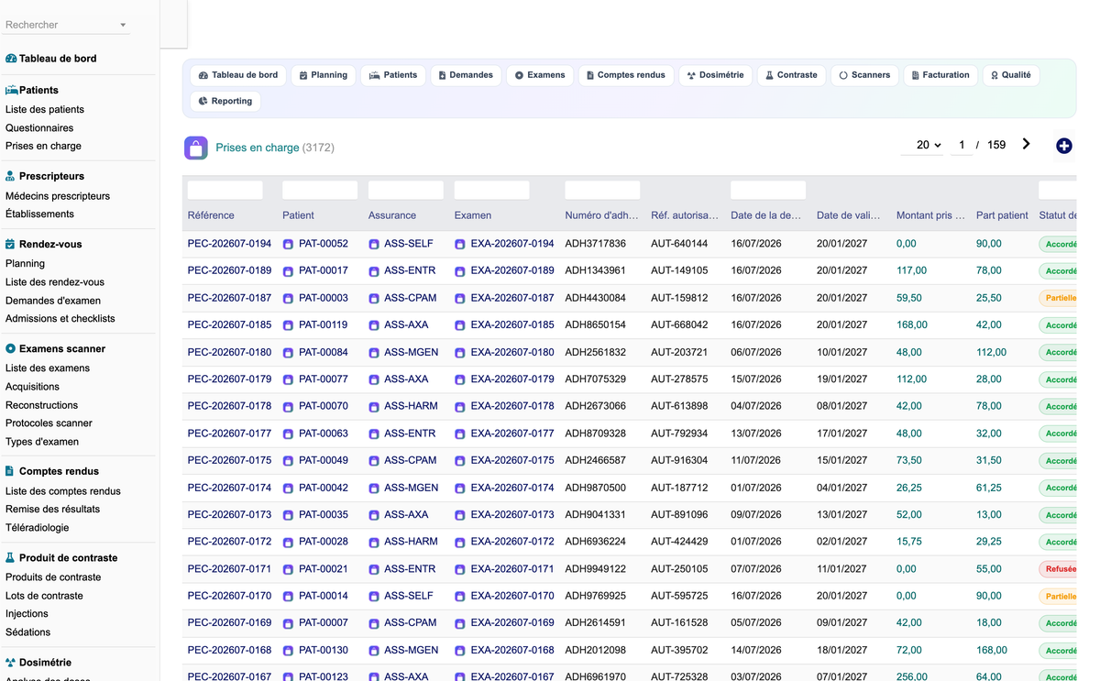This screenshot has height=681, width=1100.
Task: Click authorization reference AUT-161528
Action: pos(679,623)
